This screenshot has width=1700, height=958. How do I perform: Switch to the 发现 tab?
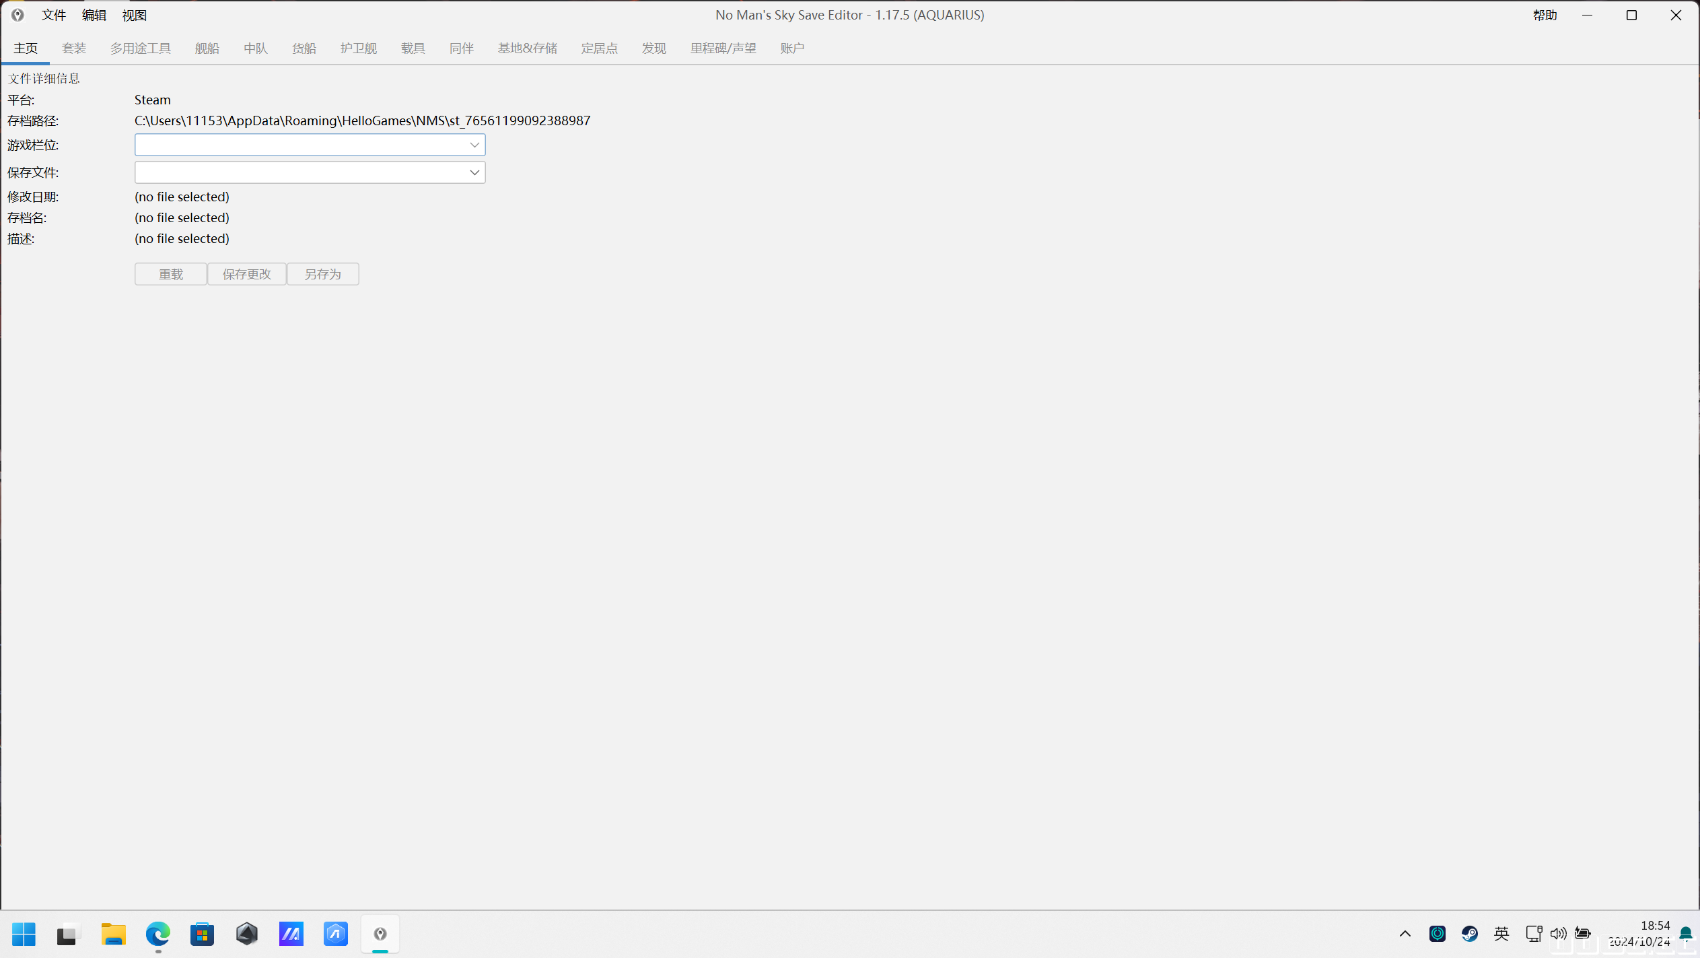tap(654, 48)
